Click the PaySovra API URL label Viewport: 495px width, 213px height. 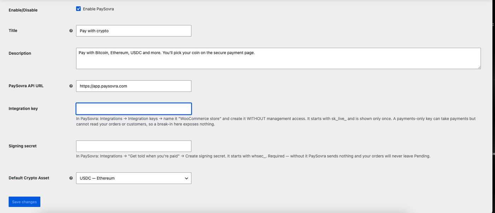[26, 85]
